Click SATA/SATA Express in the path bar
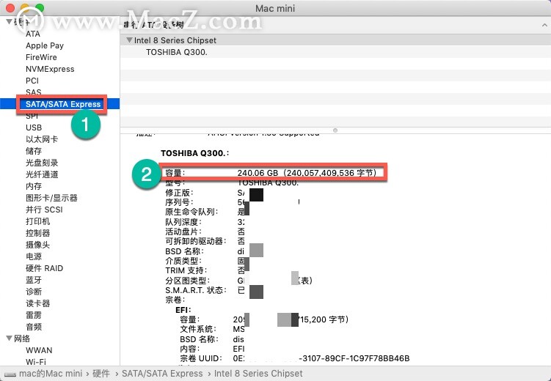 (x=162, y=374)
